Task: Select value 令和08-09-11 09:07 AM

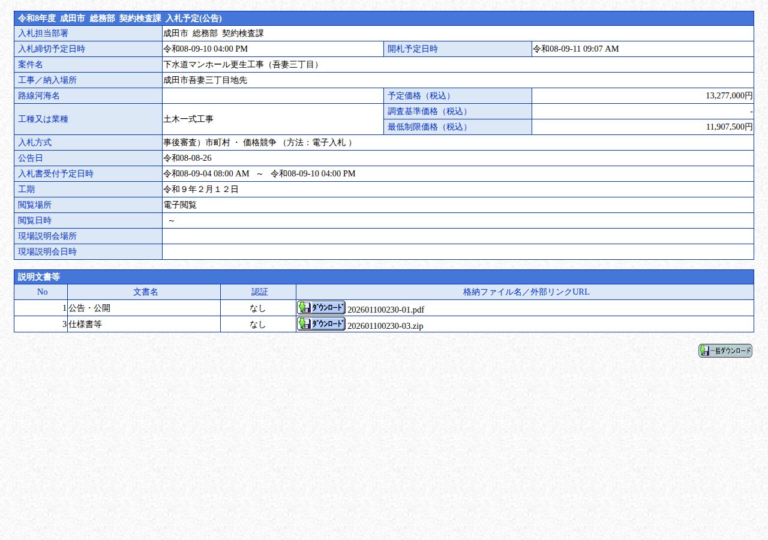Action: coord(575,49)
